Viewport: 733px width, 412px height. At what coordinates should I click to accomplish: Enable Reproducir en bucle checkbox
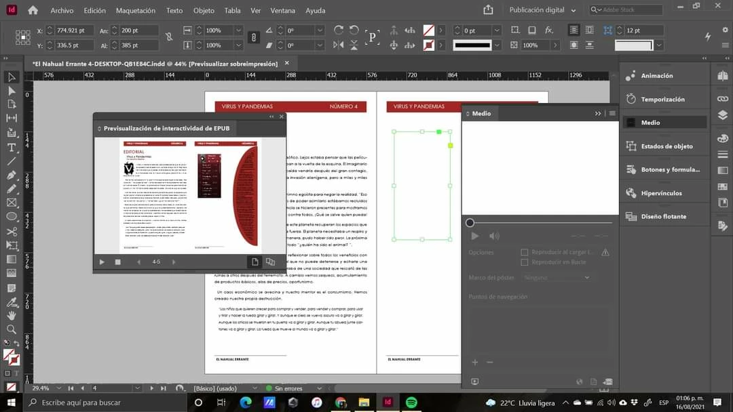pyautogui.click(x=525, y=262)
